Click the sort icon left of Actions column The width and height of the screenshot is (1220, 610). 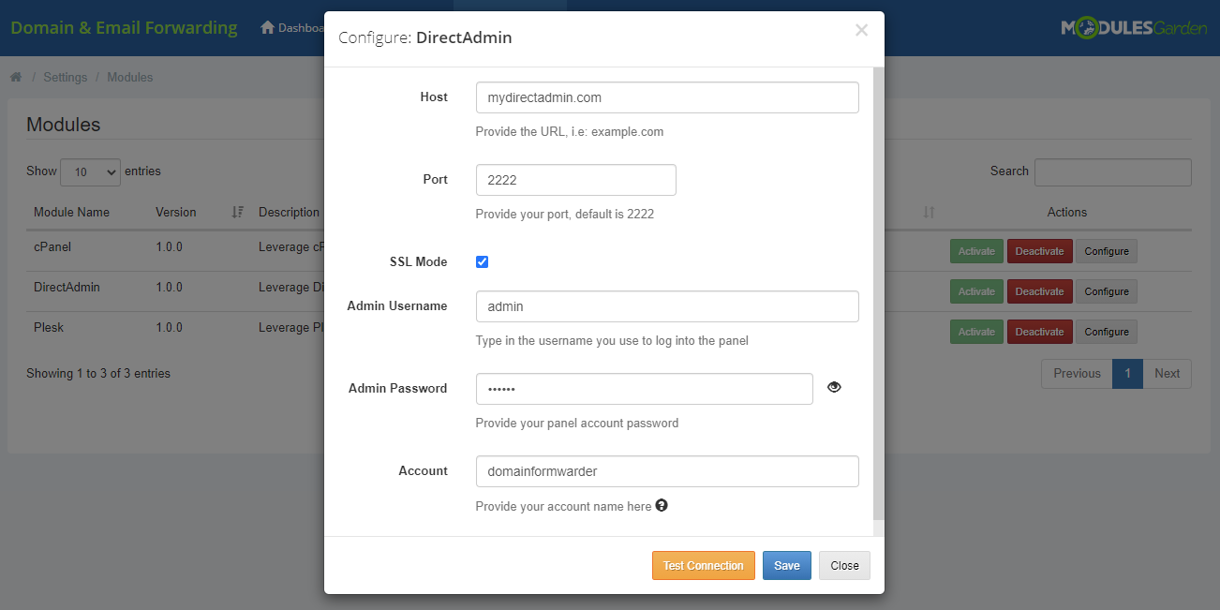[929, 213]
